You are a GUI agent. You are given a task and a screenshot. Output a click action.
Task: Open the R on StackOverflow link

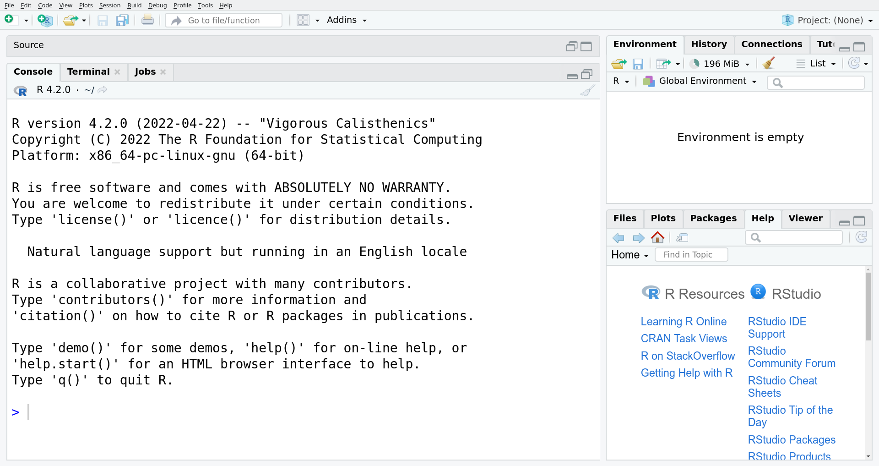pos(688,356)
